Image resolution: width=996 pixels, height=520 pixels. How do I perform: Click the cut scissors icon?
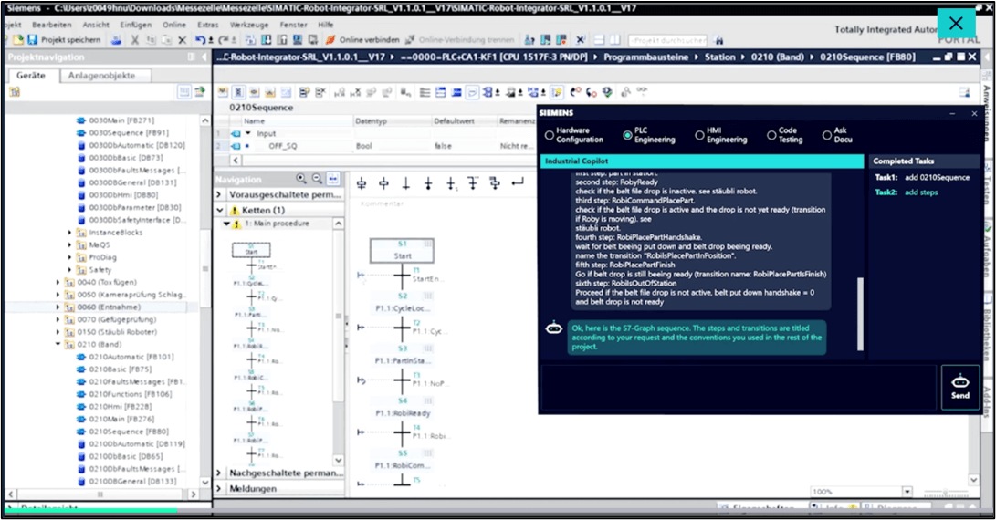point(135,40)
